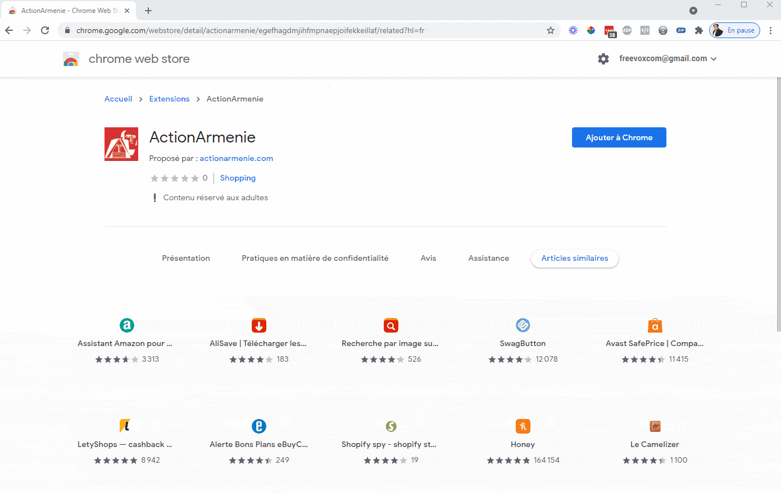Viewport: 781px width, 493px height.
Task: Switch to Pratiques en matière de confidentialité tab
Action: tap(315, 258)
